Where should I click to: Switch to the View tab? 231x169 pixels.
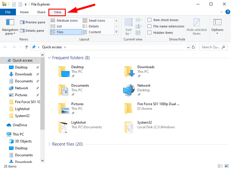57,12
